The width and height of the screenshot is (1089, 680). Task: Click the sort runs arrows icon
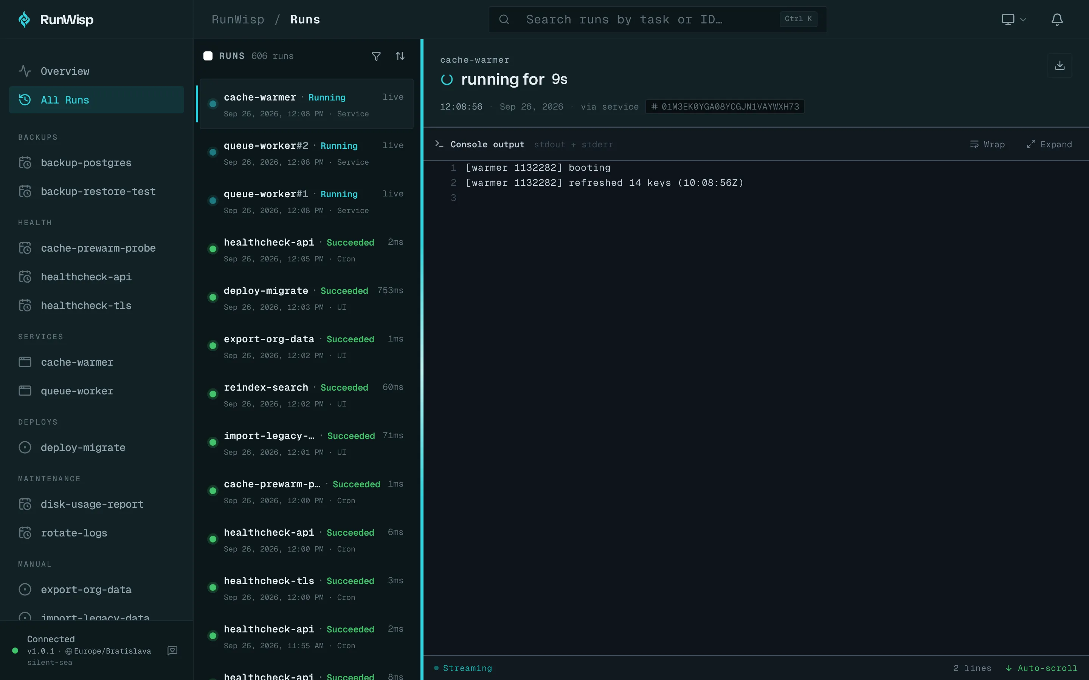coord(400,56)
